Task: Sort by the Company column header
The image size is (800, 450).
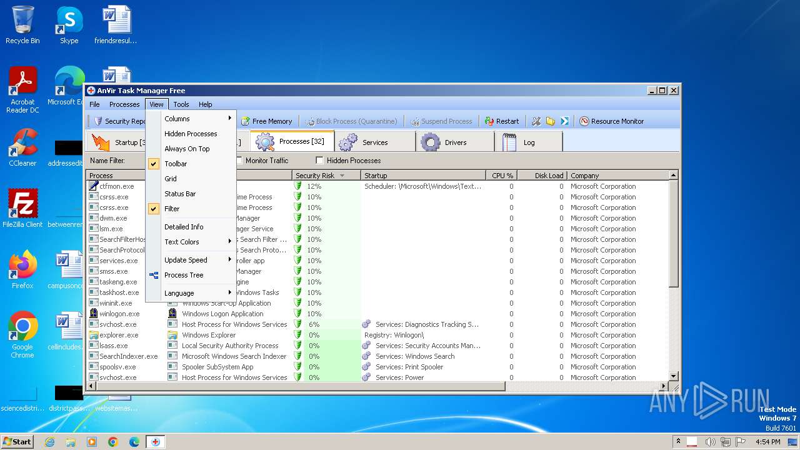Action: 617,176
